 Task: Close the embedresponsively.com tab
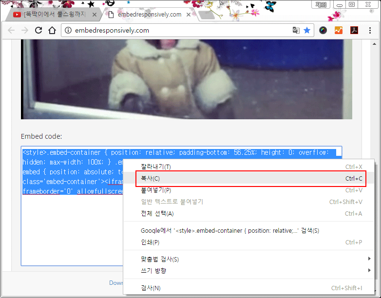(x=189, y=15)
